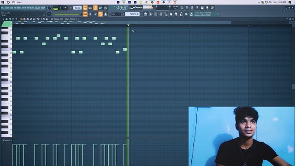The width and height of the screenshot is (295, 166).
Task: Select the piano roll zoom tool
Action: (x=44, y=19)
